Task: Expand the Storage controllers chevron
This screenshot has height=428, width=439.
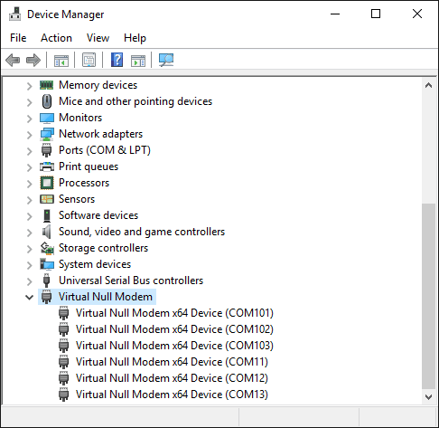Action: tap(29, 249)
